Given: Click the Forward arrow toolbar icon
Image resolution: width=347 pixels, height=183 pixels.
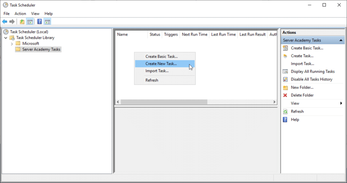Looking at the screenshot, I should 12,22.
